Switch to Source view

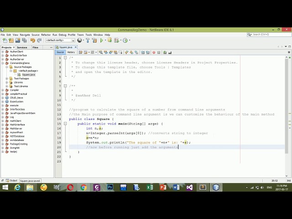tap(60, 52)
